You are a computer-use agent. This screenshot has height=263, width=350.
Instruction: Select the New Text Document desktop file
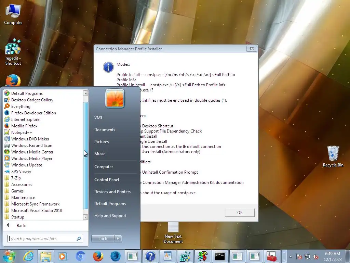[173, 233]
